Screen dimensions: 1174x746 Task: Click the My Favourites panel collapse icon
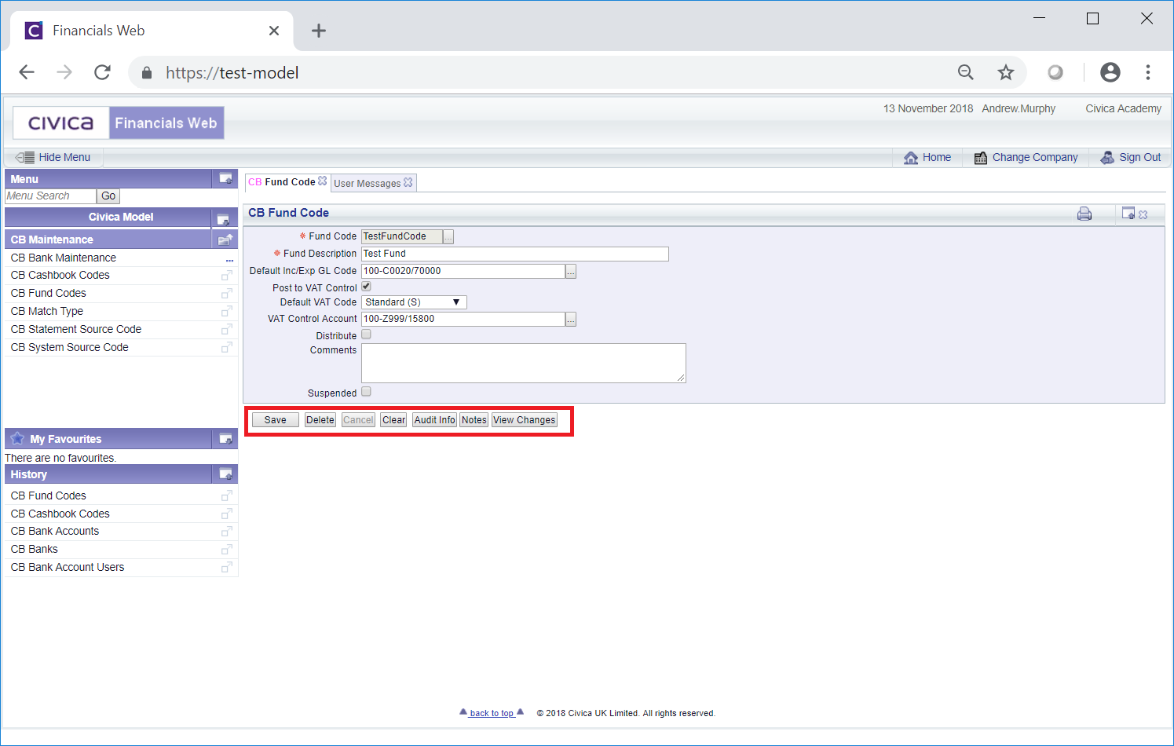(x=225, y=439)
